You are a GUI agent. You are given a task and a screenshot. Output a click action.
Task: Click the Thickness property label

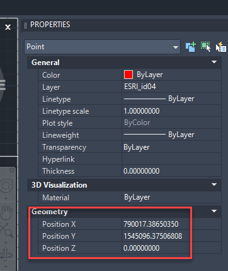(58, 171)
